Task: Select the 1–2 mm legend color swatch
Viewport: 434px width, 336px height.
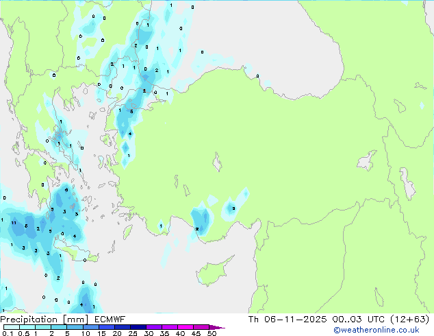Action: (43, 327)
